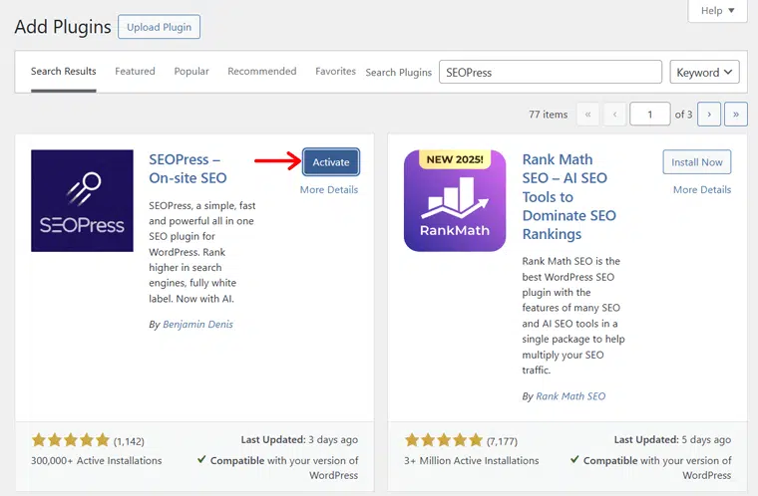
Task: Click the Rank Math five-star rating
Action: tap(444, 440)
